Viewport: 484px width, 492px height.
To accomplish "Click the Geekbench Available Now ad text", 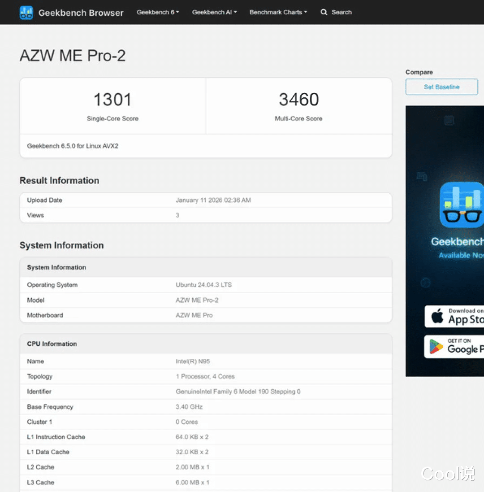I will pos(458,248).
